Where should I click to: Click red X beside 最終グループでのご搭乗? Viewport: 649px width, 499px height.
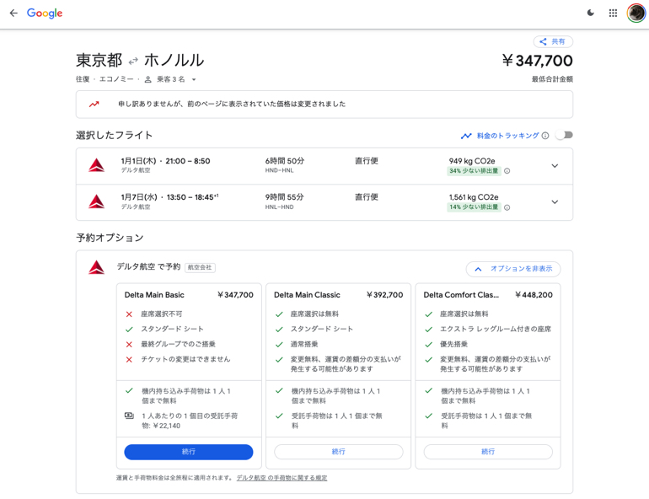point(129,344)
